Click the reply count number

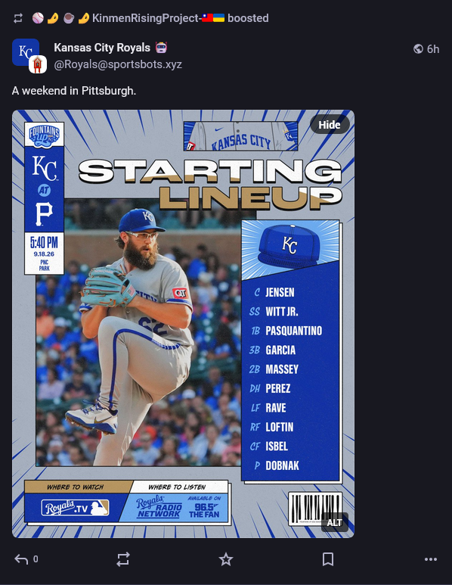click(x=36, y=559)
